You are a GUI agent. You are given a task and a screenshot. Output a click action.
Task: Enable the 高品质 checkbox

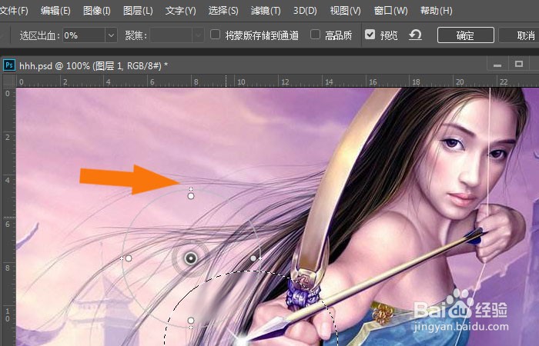(315, 35)
